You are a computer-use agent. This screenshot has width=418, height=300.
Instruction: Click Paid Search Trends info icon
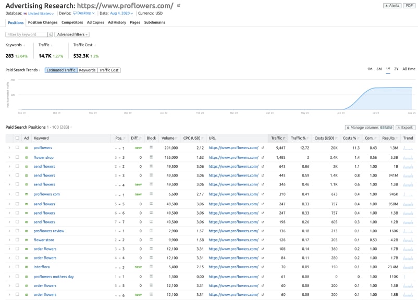[40, 70]
